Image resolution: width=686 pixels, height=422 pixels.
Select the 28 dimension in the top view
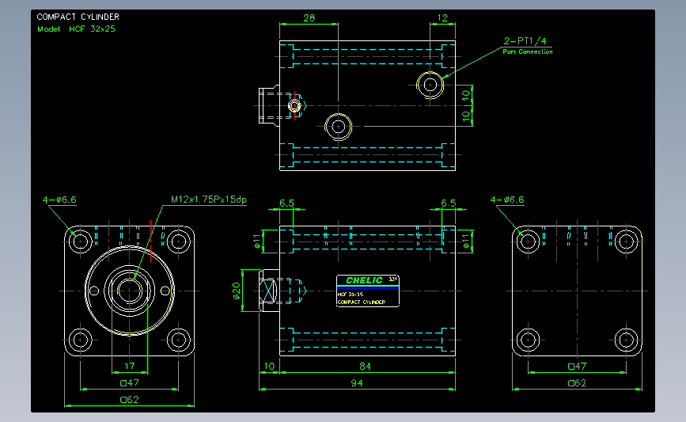tap(309, 18)
